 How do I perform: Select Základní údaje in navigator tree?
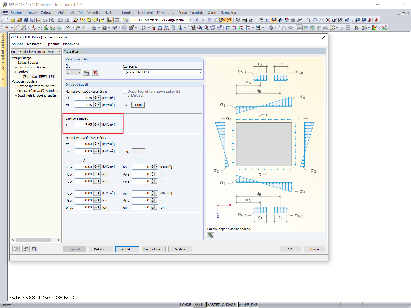click(x=28, y=63)
